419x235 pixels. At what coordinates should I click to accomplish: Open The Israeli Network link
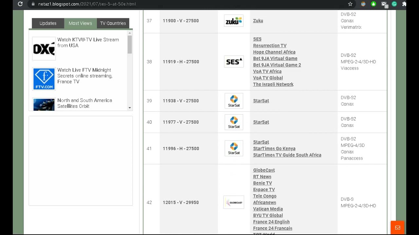click(273, 84)
